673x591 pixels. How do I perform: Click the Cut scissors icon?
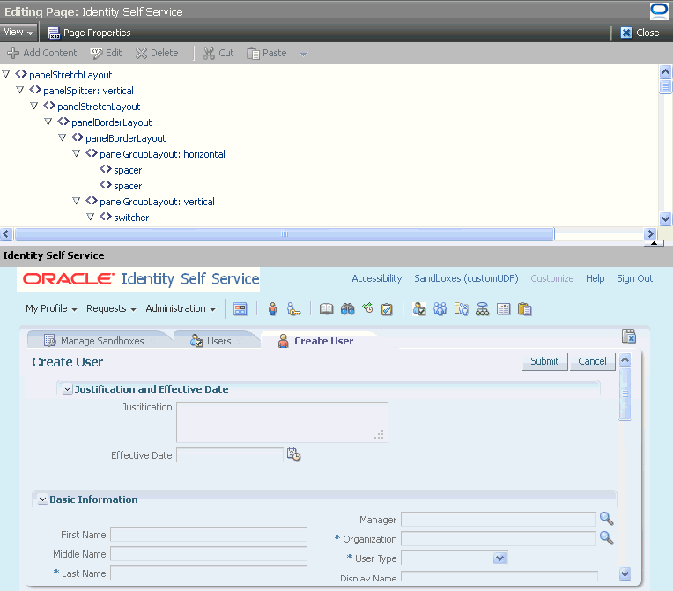click(x=209, y=53)
